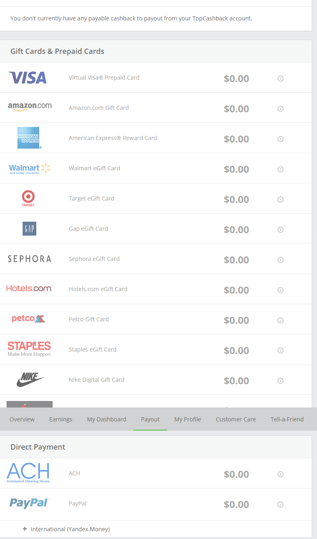Go to My Dashboard tab
The image size is (317, 539).
click(106, 419)
